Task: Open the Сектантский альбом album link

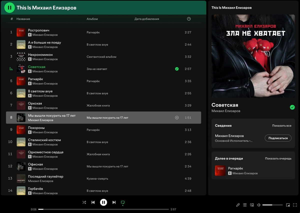Action: point(101,57)
